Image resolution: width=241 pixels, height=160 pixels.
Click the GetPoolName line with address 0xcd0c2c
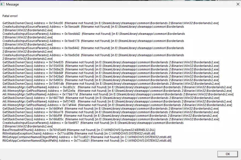(117, 87)
